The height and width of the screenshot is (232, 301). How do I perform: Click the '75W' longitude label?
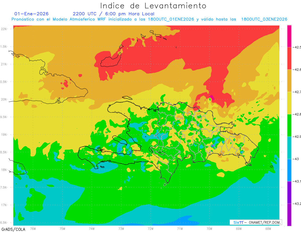tap(62, 228)
